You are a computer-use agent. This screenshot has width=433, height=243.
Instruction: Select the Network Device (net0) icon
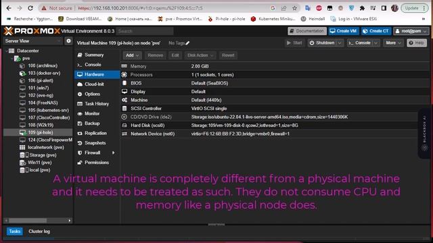[x=124, y=134]
